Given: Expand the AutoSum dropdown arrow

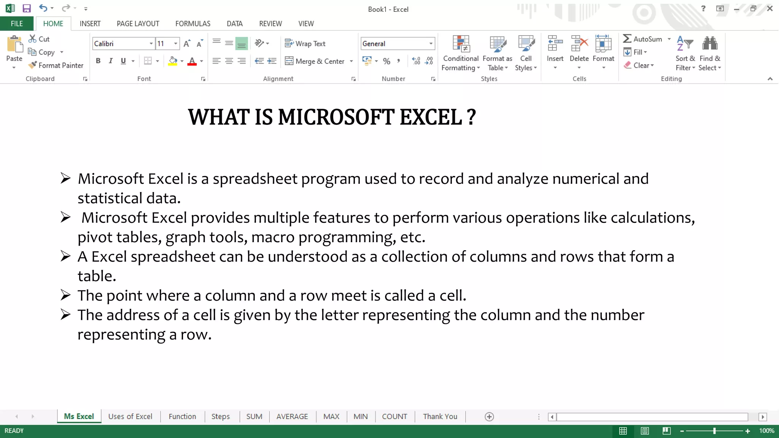Looking at the screenshot, I should tap(669, 39).
